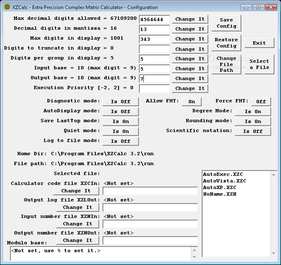Screen dimensions: 281x265
Task: Click inside the Modulo base text box
Action: 101,253
